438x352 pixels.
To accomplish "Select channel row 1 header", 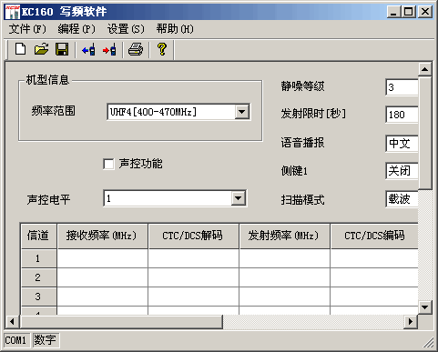I will 39,258.
